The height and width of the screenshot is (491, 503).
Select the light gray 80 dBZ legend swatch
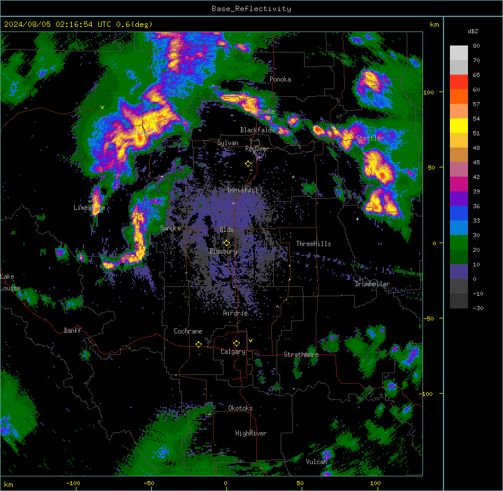459,53
